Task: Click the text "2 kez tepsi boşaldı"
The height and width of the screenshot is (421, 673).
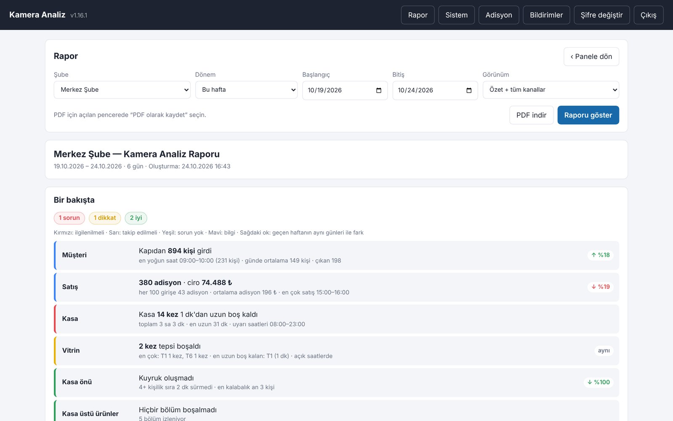Action: tap(170, 346)
